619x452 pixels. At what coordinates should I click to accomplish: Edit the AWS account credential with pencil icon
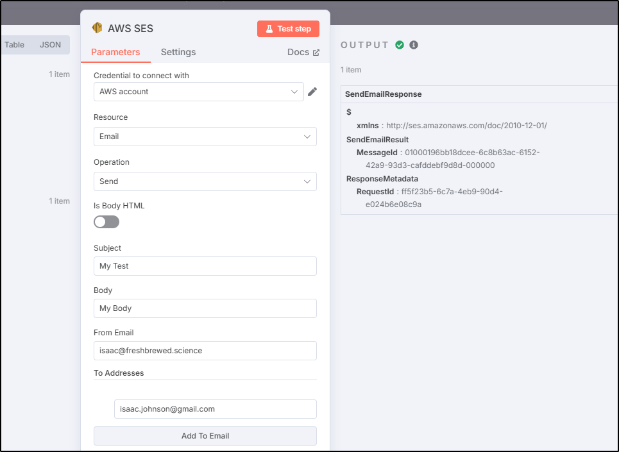coord(312,92)
